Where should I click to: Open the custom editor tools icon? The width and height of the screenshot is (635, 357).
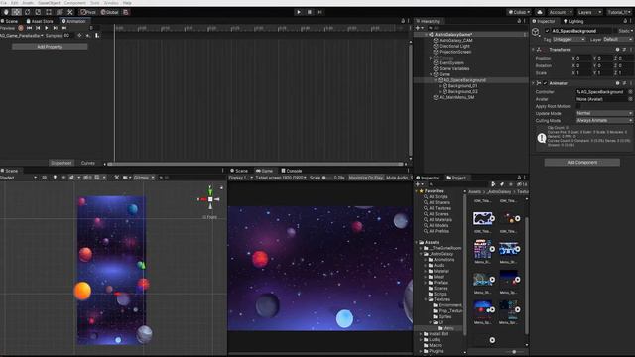coord(70,12)
